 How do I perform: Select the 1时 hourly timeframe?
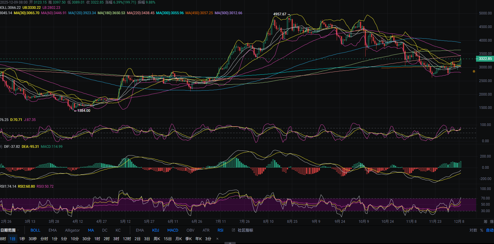[x=97, y=239]
